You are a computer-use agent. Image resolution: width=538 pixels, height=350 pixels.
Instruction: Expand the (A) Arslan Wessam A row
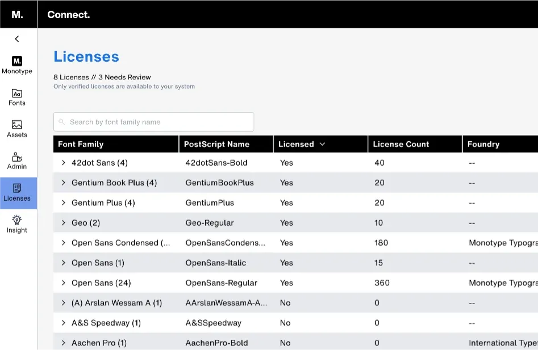tap(63, 303)
